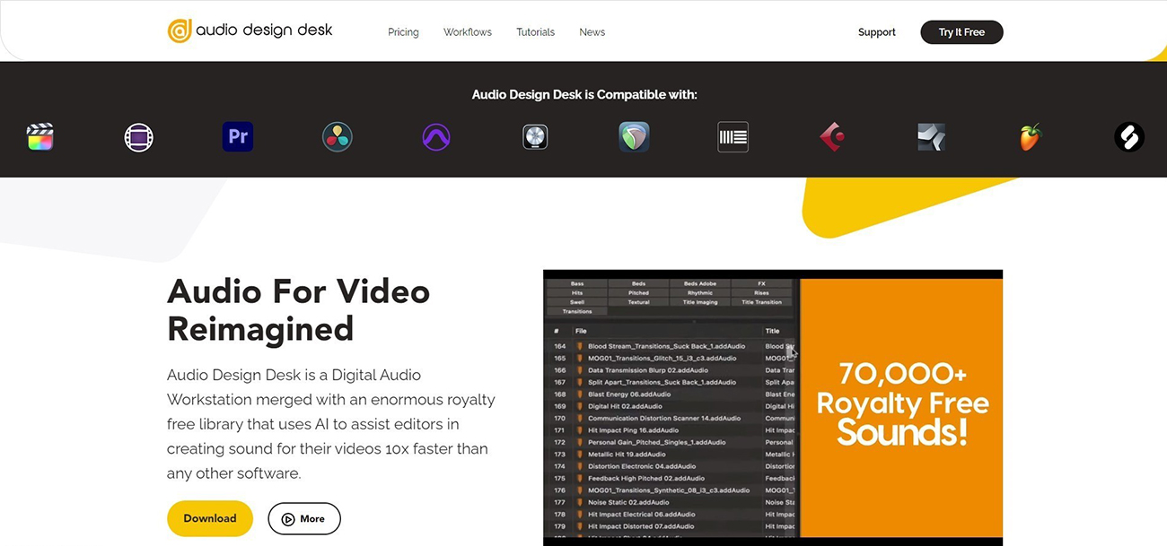Viewport: 1167px width, 546px height.
Task: Play the 70,000+ Royalty Free Sounds video
Action: click(772, 408)
